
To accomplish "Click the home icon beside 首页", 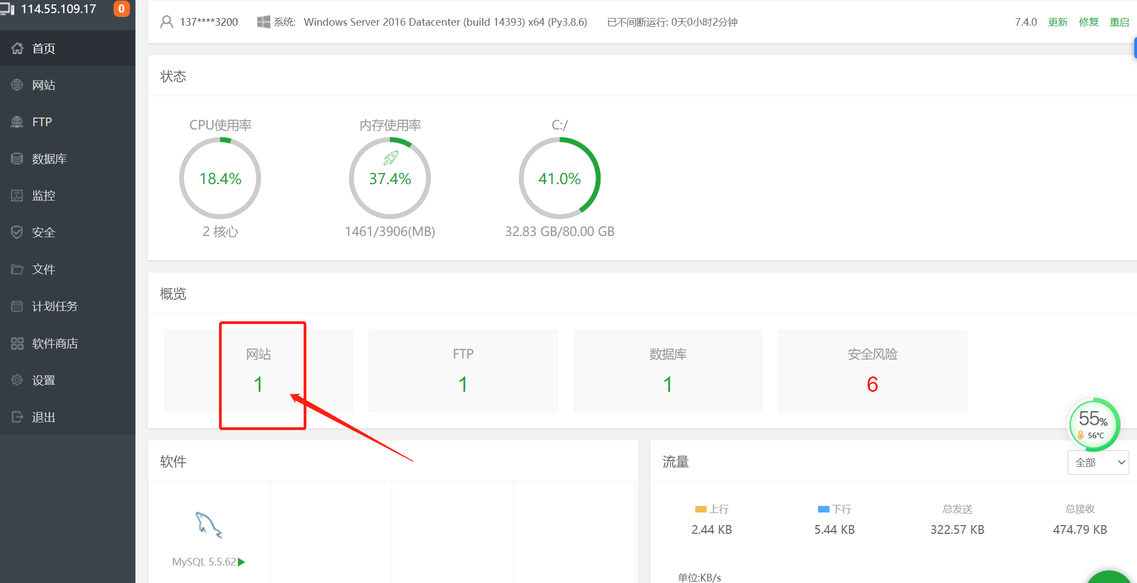I will [x=17, y=48].
